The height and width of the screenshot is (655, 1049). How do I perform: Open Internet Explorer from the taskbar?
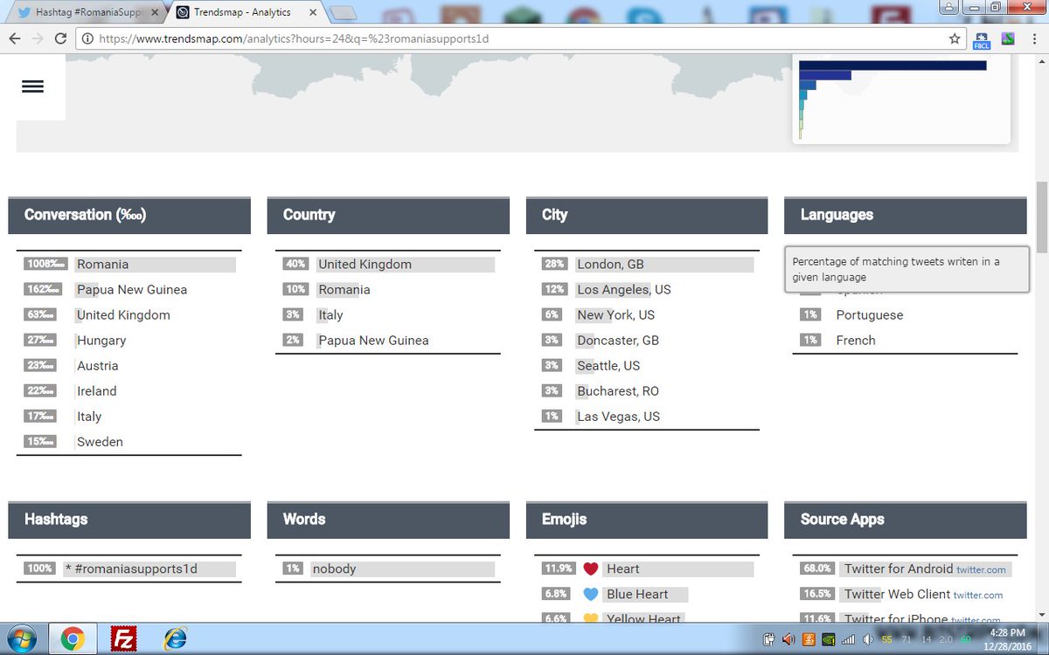pyautogui.click(x=175, y=639)
